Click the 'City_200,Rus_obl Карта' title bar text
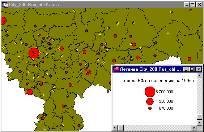Screen dimensions: 204x132 (34, 5)
